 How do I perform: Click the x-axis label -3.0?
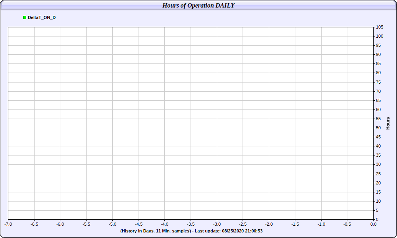pyautogui.click(x=217, y=224)
